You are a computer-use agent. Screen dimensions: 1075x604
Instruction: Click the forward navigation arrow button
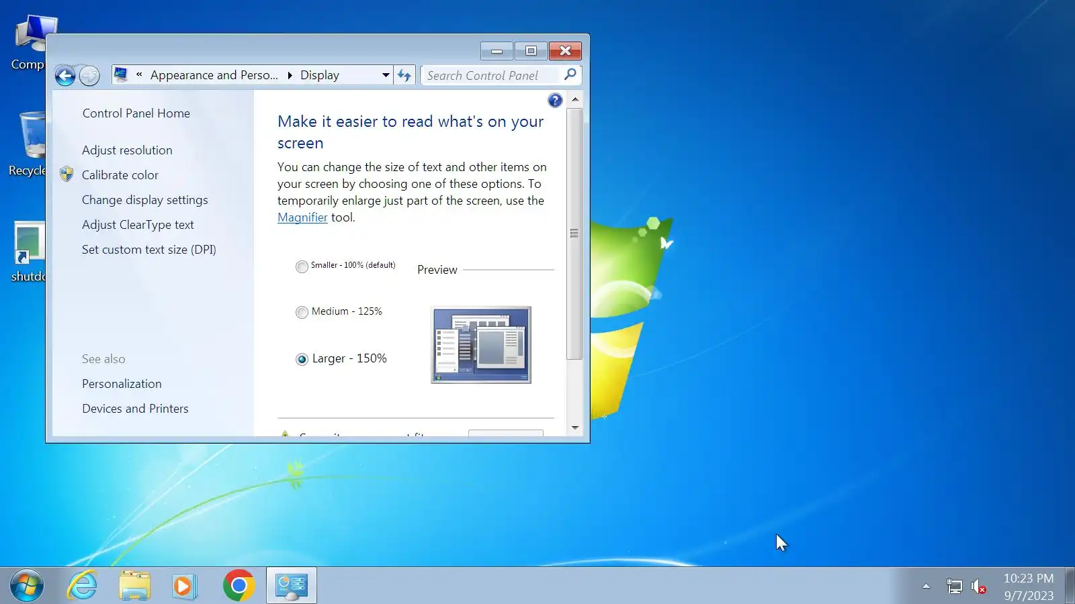[89, 75]
